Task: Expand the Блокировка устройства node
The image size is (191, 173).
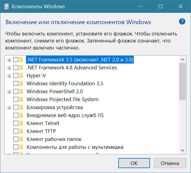Action: click(9, 107)
